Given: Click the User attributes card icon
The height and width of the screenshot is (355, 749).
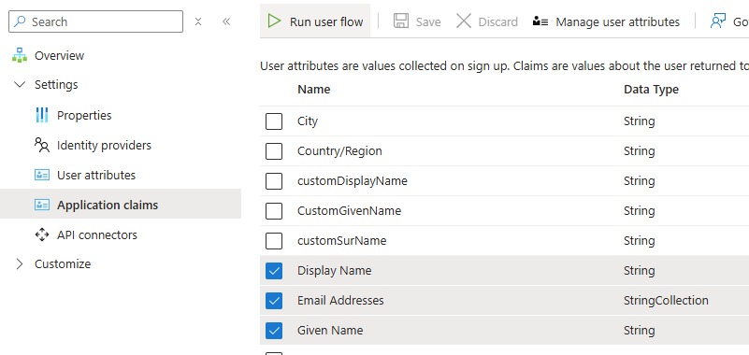Looking at the screenshot, I should pyautogui.click(x=42, y=175).
